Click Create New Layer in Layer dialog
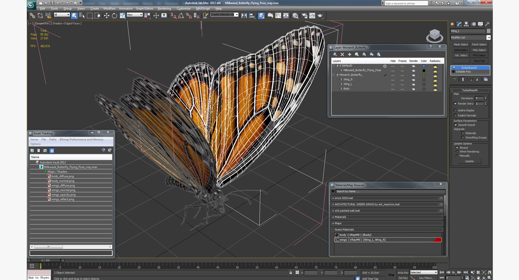Viewport: 519px width, 280px height. 335,54
